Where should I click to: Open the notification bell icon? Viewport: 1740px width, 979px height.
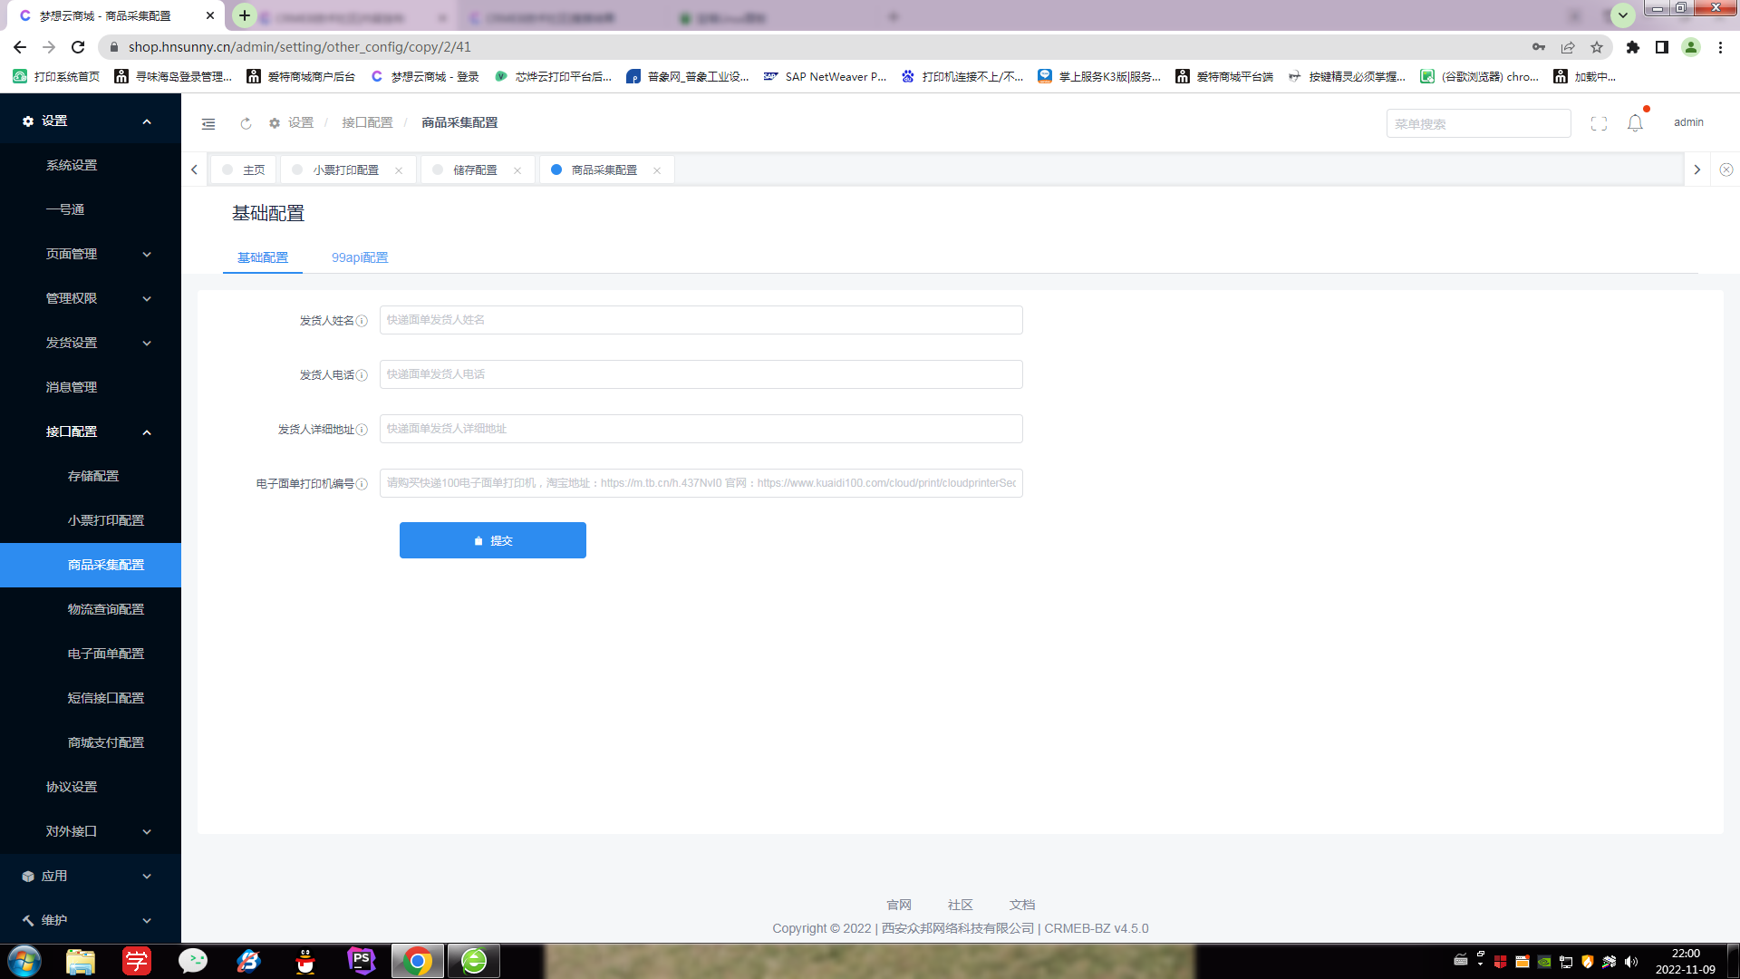pyautogui.click(x=1635, y=123)
